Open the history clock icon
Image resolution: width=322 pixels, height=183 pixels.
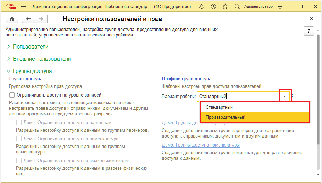pyautogui.click(x=214, y=7)
